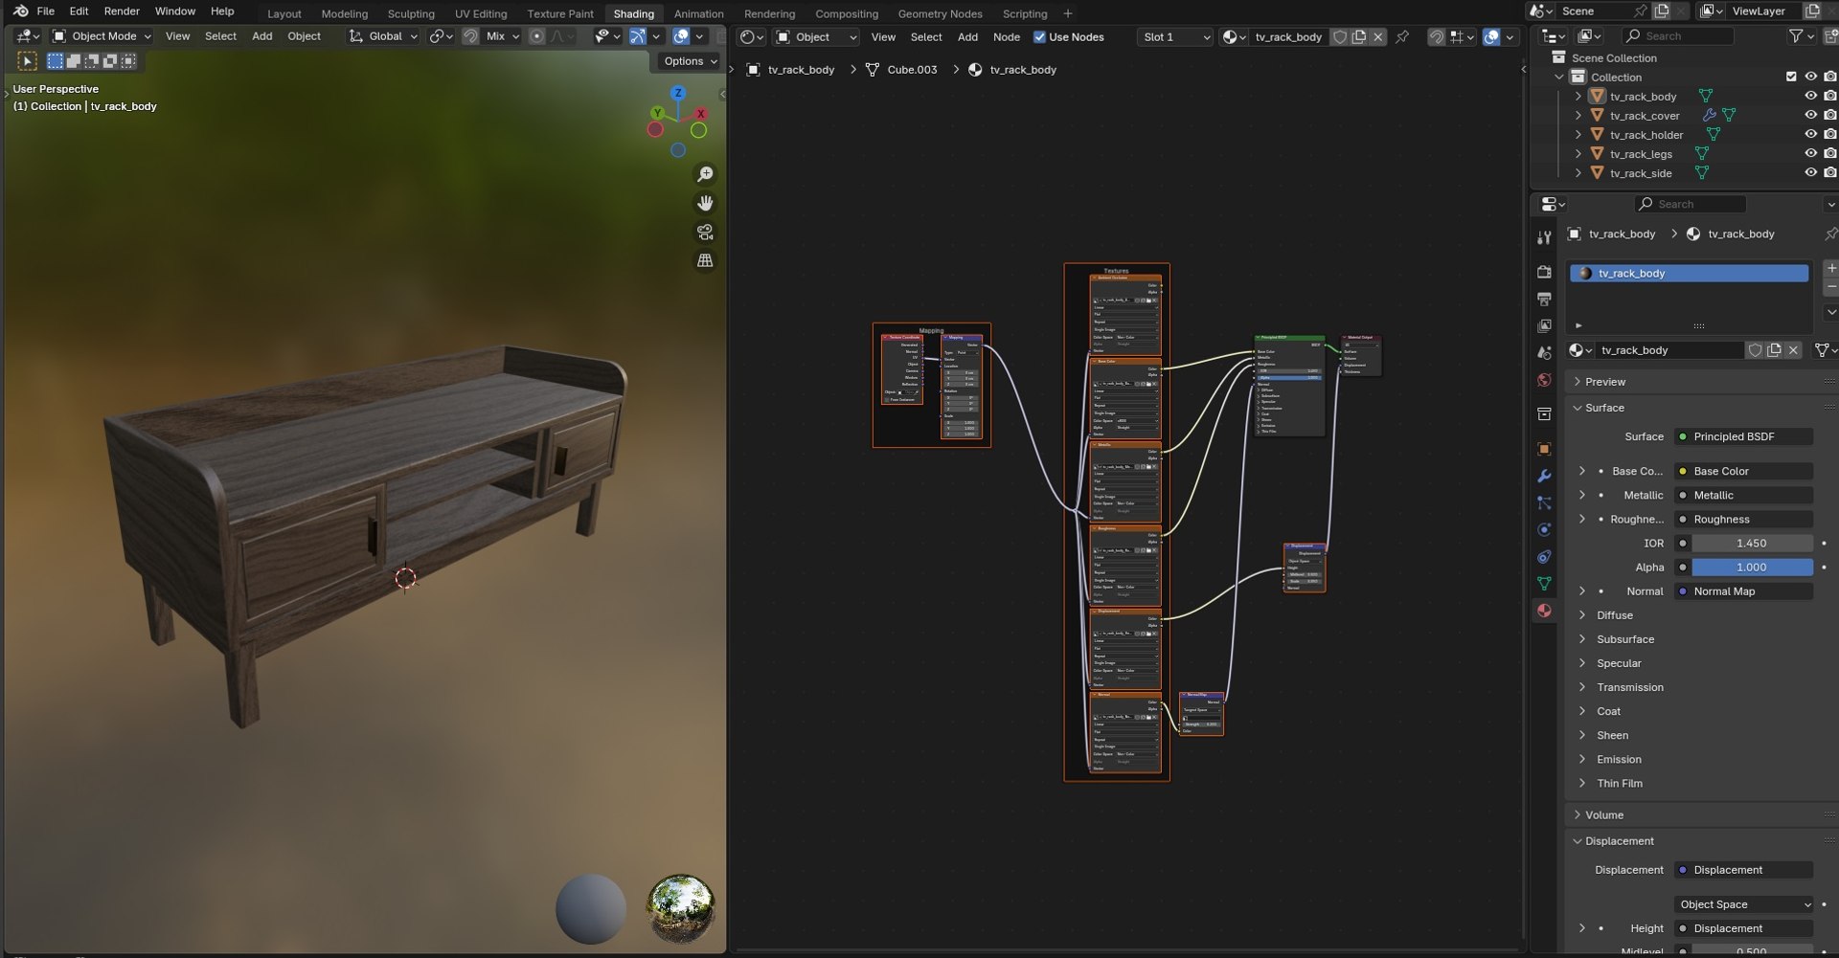Open the Render properties tab icon
This screenshot has height=958, width=1839.
pyautogui.click(x=1544, y=272)
